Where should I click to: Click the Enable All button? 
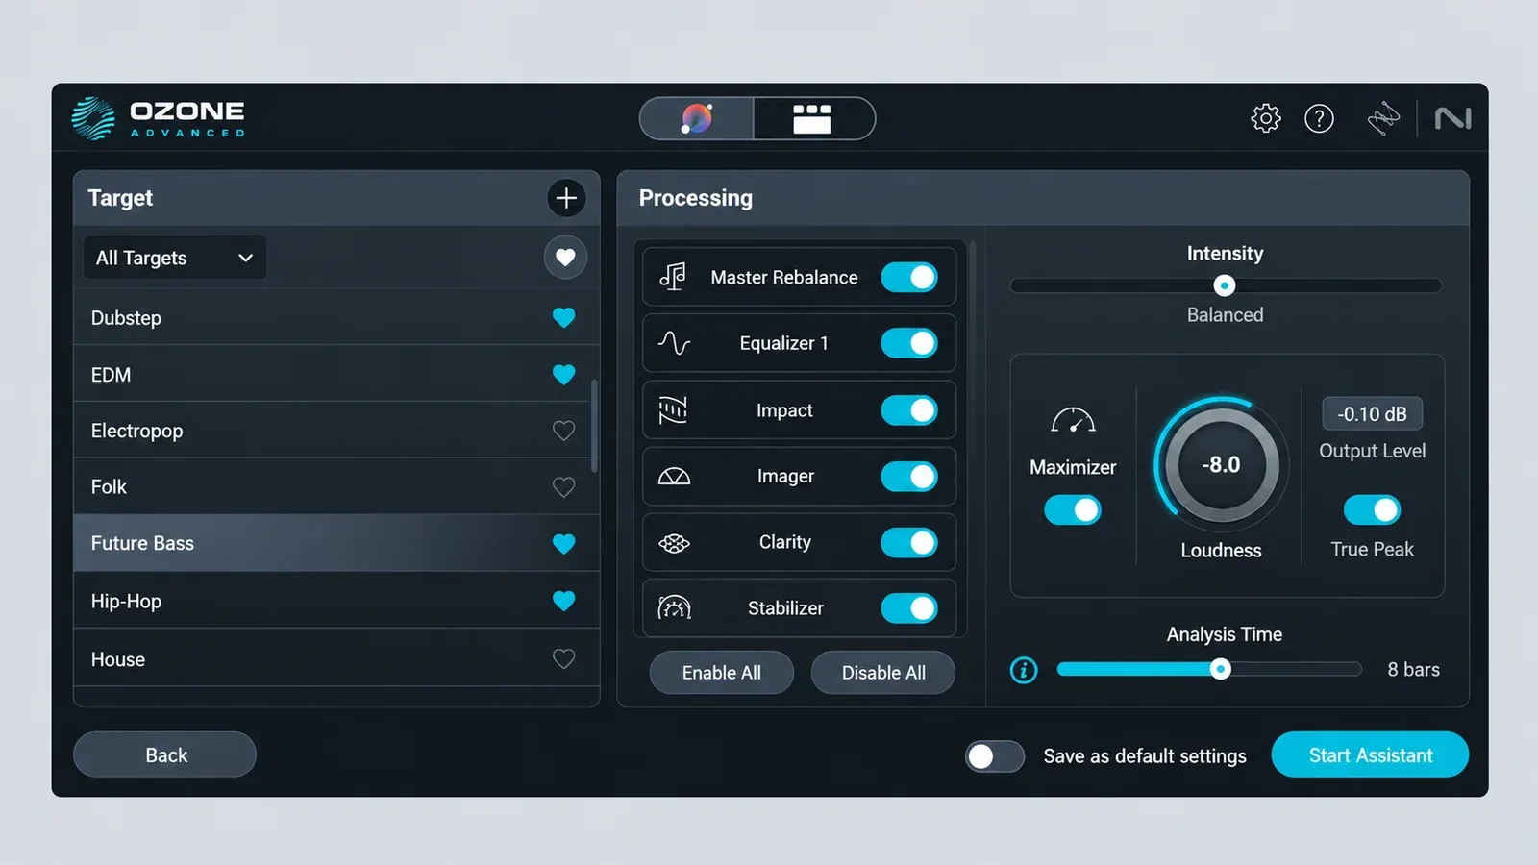tap(722, 673)
